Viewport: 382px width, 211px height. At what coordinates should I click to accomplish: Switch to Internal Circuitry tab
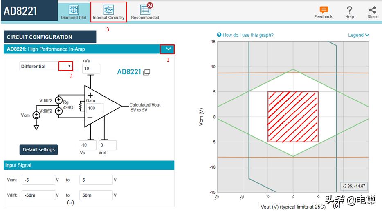[x=109, y=12]
